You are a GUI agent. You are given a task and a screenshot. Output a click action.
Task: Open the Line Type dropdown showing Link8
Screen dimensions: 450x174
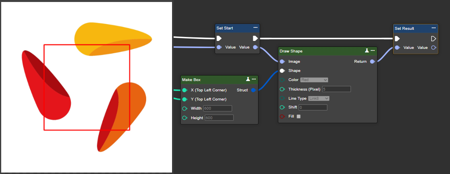pos(319,98)
